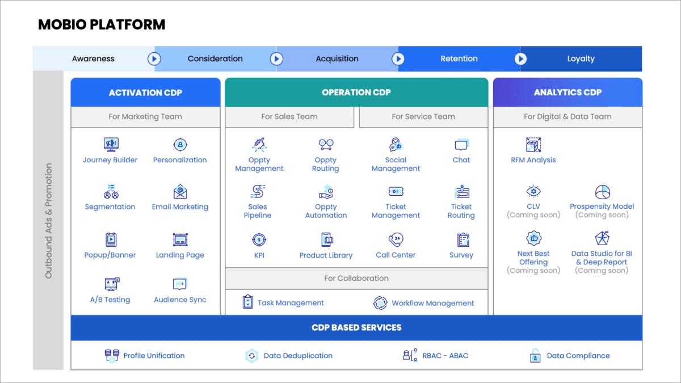Click the Oppty Routing icon

325,145
